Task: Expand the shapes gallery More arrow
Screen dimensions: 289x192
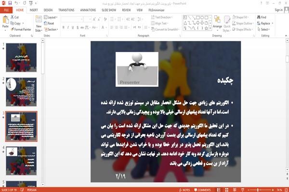Action: pos(210,28)
